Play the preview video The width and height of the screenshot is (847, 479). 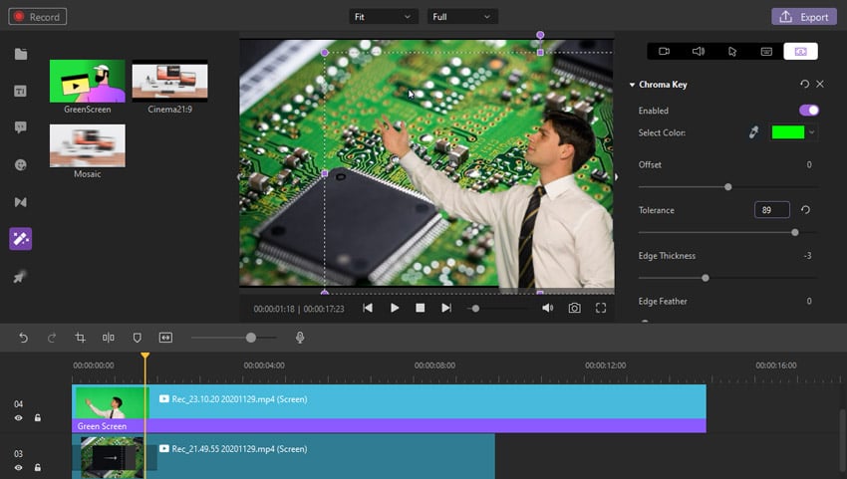[395, 308]
